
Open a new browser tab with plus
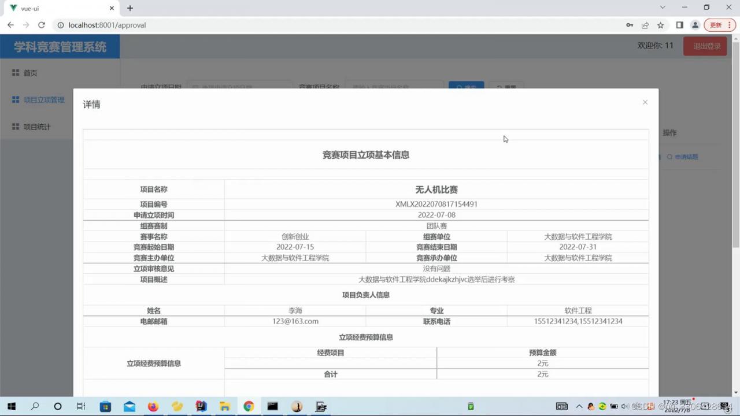click(130, 8)
